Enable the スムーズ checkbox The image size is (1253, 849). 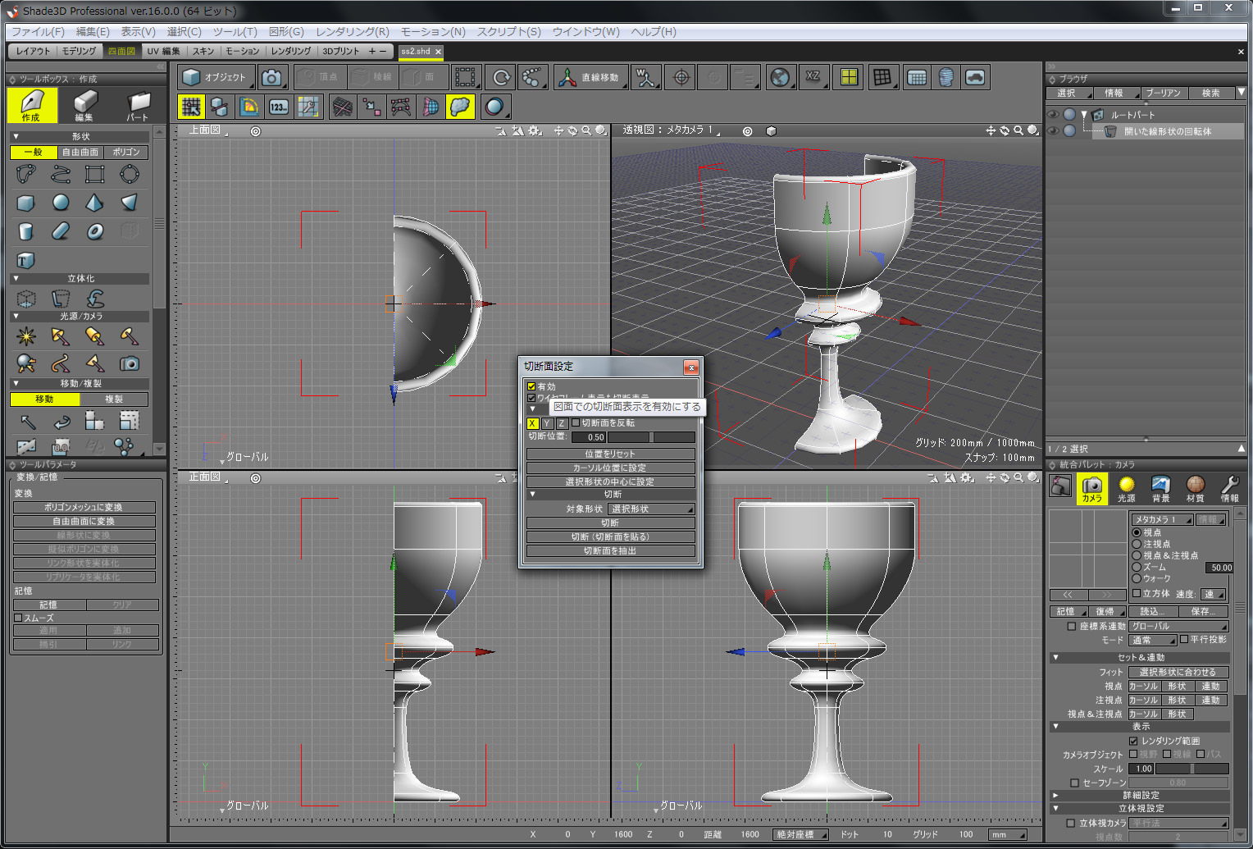pos(18,618)
